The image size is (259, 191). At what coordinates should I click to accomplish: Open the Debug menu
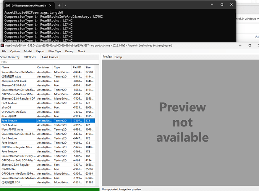pos(69,51)
